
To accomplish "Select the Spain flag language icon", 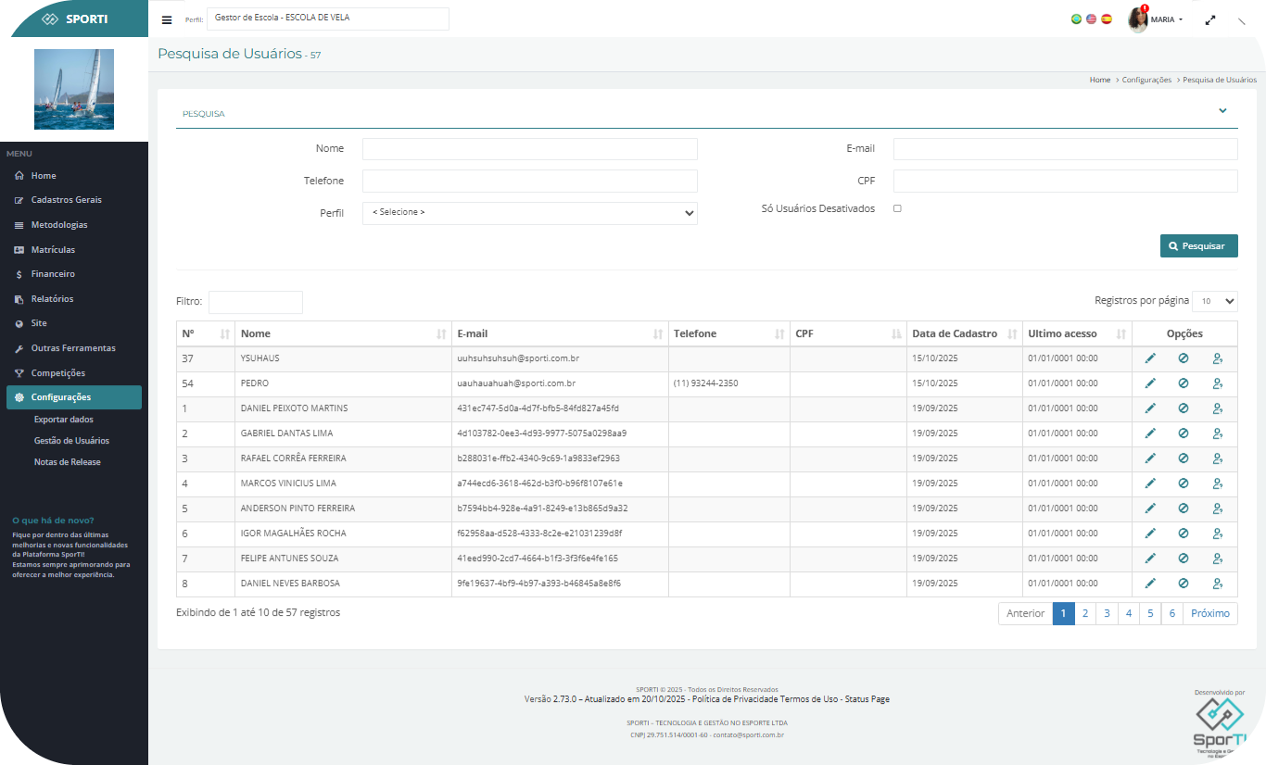I will [1106, 19].
